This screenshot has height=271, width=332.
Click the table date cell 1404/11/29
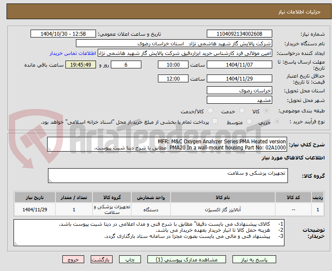click(x=35, y=210)
